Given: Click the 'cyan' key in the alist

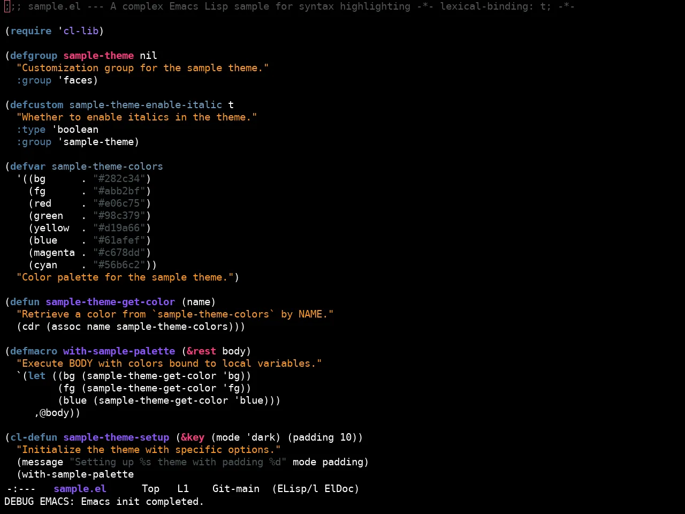Looking at the screenshot, I should pyautogui.click(x=45, y=265).
